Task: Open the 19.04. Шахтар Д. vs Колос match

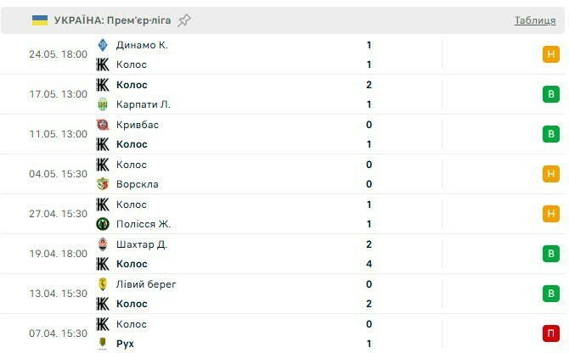Action: pos(255,254)
